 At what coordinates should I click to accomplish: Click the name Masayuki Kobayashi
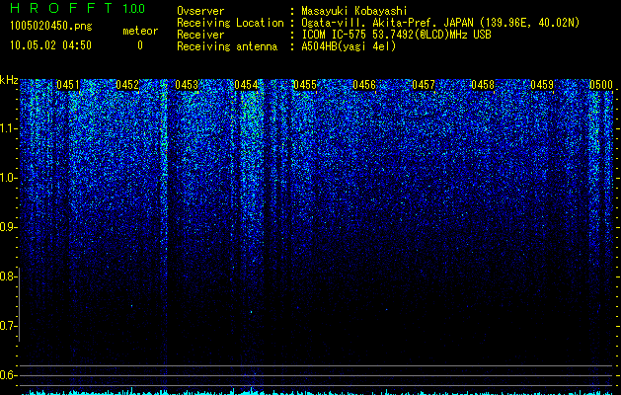(354, 11)
